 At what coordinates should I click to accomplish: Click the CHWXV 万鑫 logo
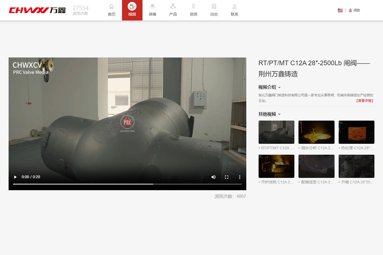37,10
